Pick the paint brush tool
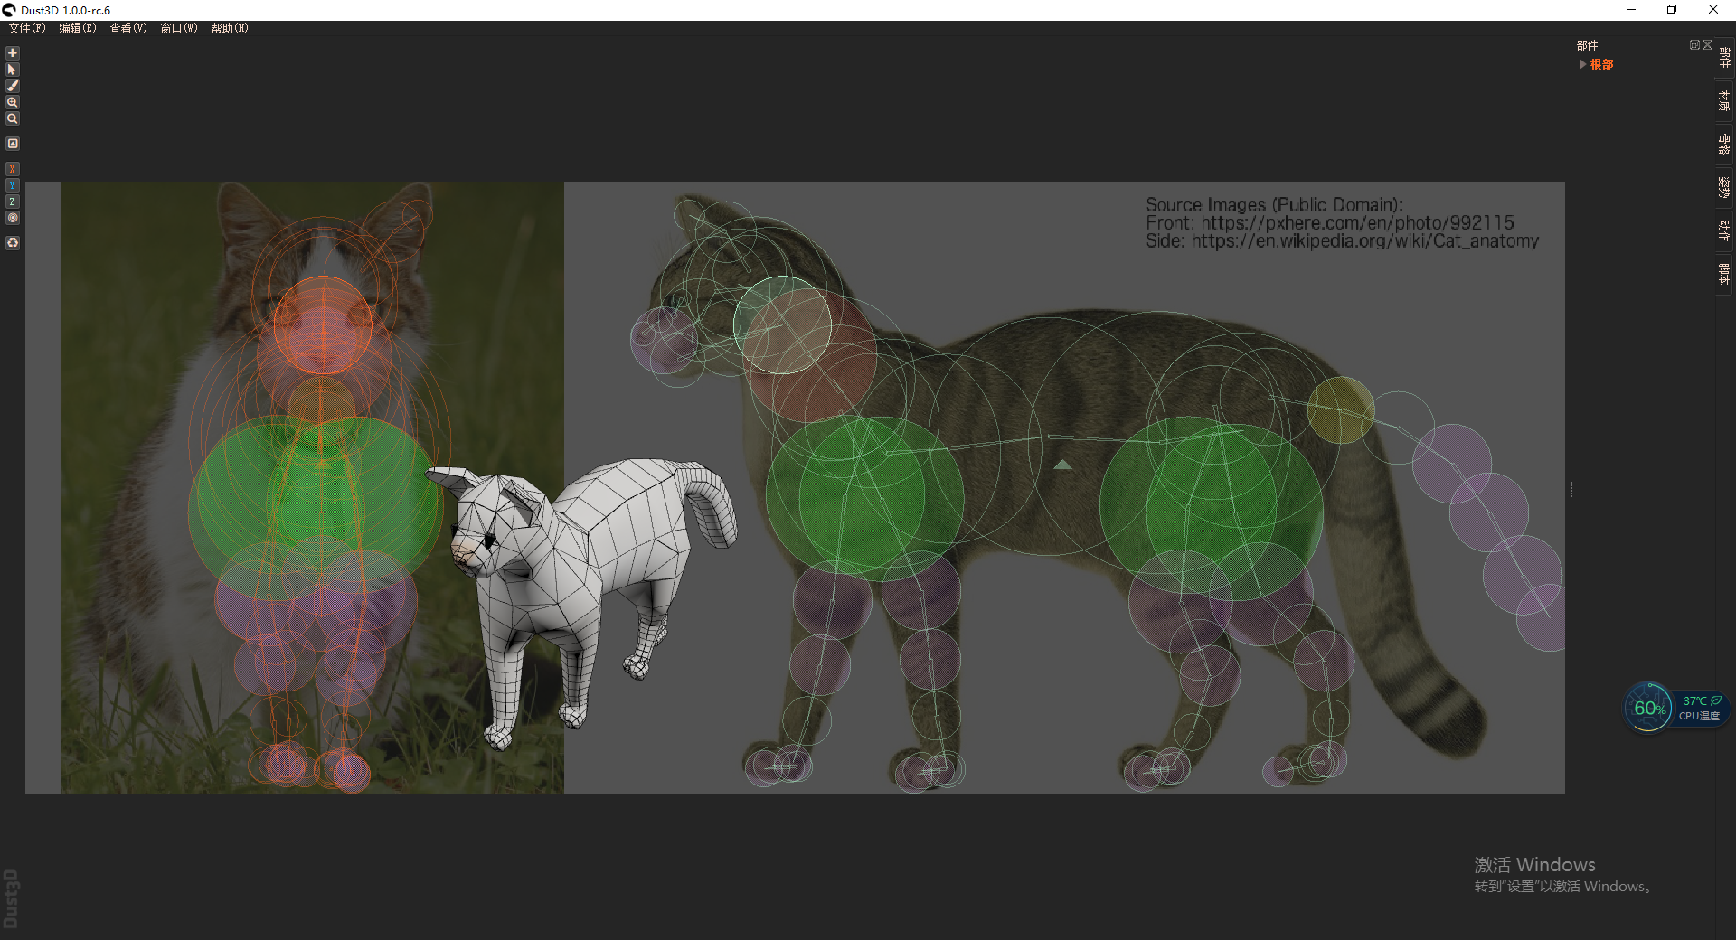This screenshot has width=1736, height=940. pos(12,86)
